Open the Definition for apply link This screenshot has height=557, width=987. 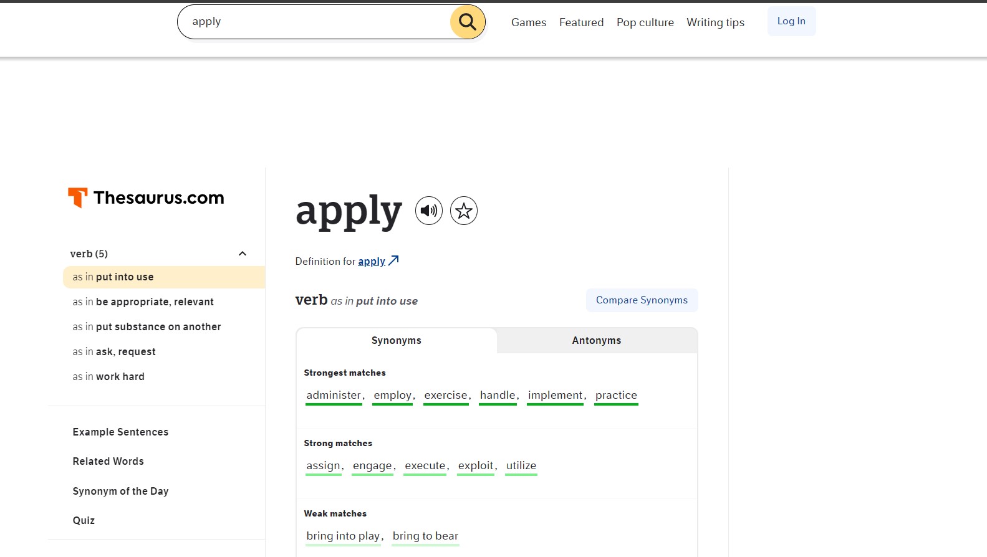point(372,262)
